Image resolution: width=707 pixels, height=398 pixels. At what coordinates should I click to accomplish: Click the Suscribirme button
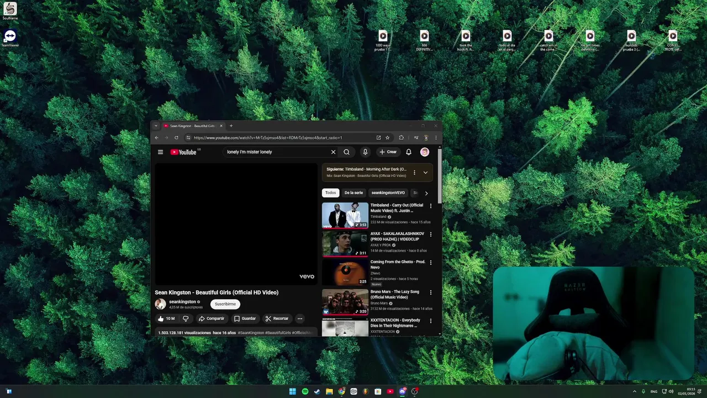225,304
